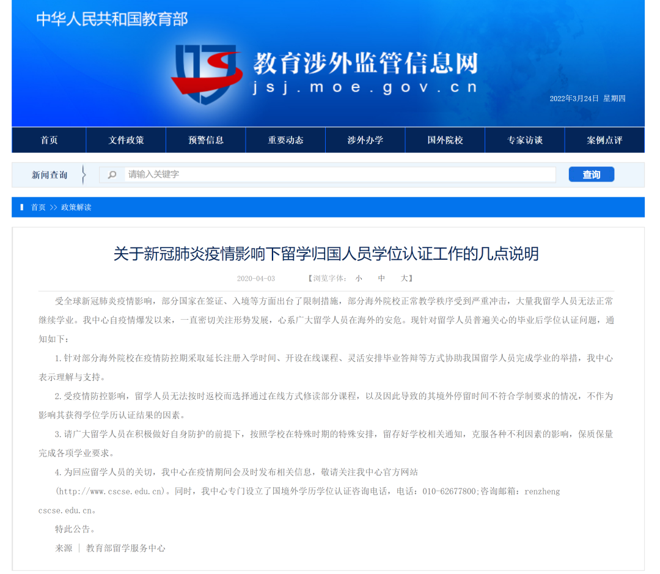Select the 中 font size option
Viewport: 660px width, 574px height.
[381, 278]
